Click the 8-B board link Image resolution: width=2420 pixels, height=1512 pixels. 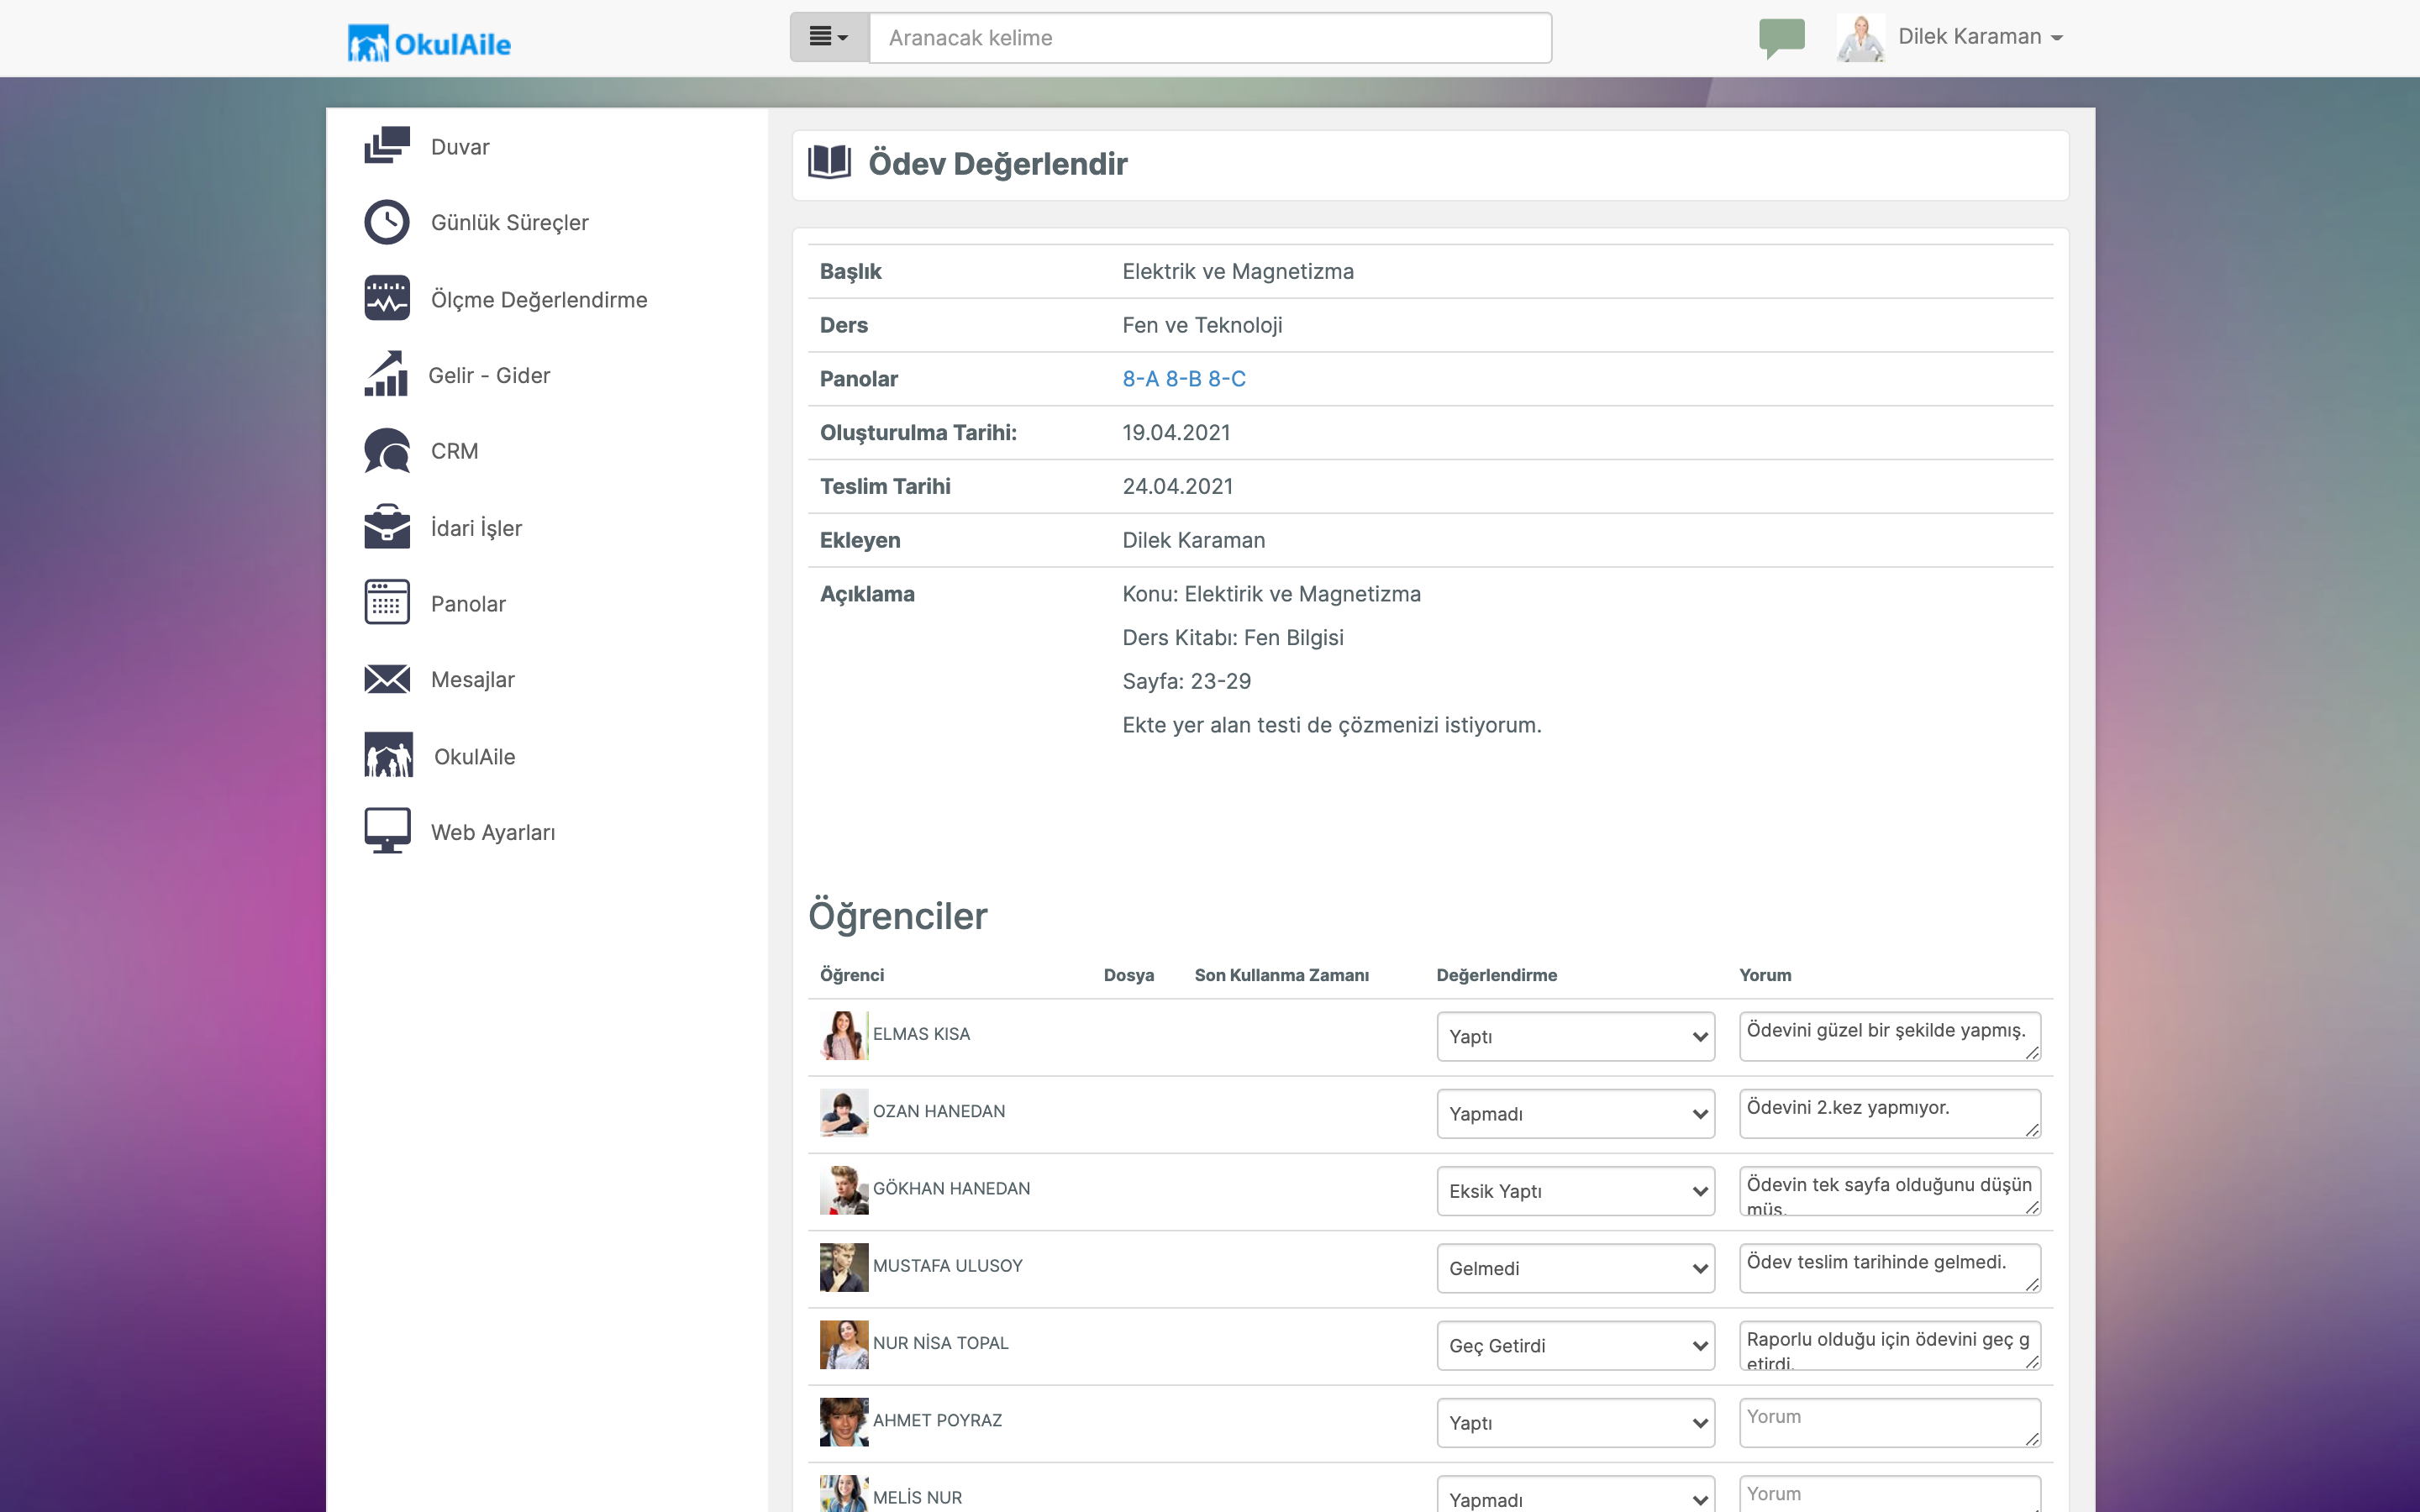pos(1183,379)
